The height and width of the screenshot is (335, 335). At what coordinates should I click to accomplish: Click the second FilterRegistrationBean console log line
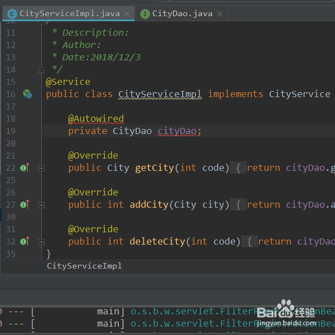(167, 324)
